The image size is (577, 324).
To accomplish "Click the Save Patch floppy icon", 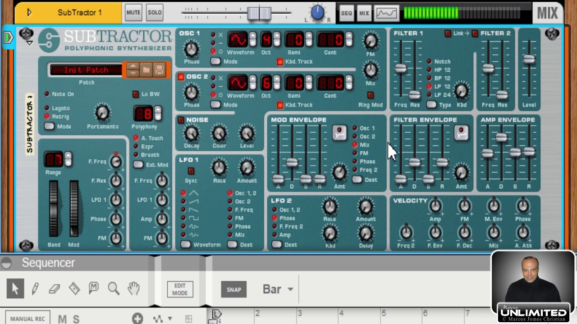I will point(159,70).
